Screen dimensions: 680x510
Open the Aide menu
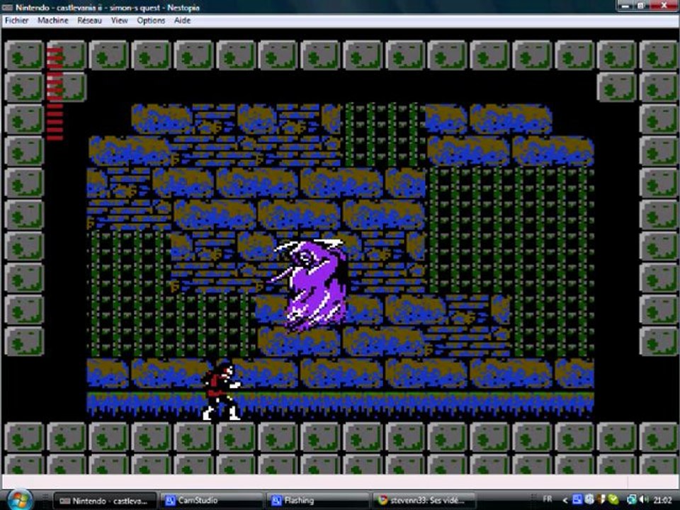182,21
